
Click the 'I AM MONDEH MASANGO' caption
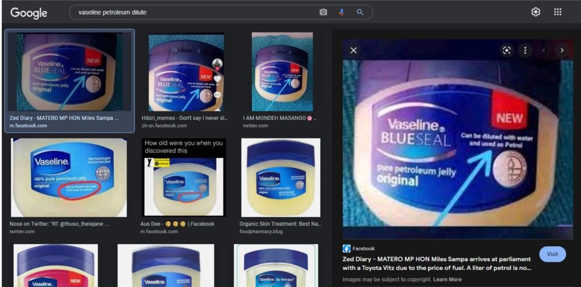[x=280, y=118]
